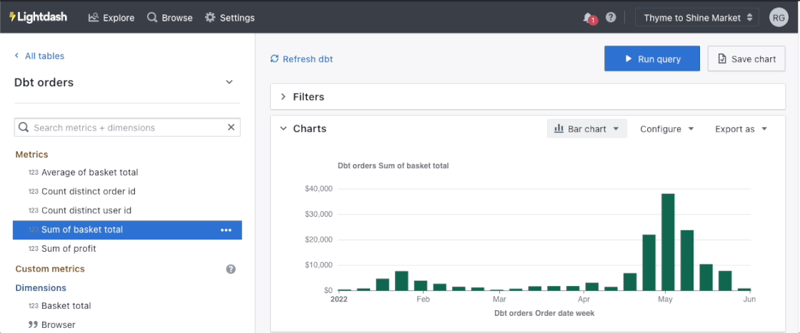Open the Export as dropdown
The height and width of the screenshot is (333, 800).
coord(741,129)
